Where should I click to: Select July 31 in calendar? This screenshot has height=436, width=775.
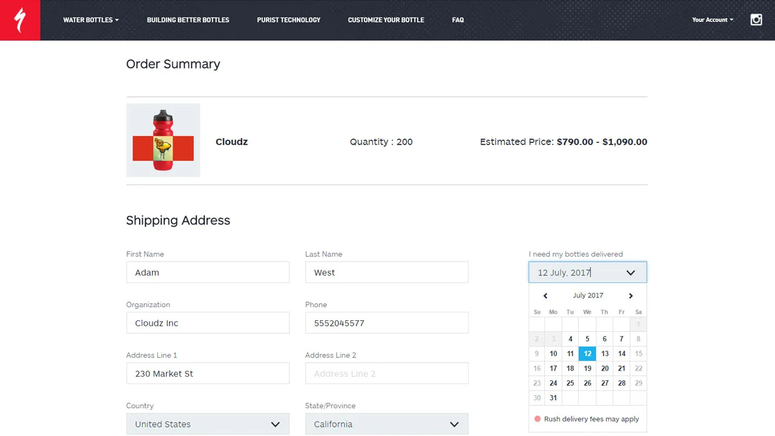tap(553, 398)
